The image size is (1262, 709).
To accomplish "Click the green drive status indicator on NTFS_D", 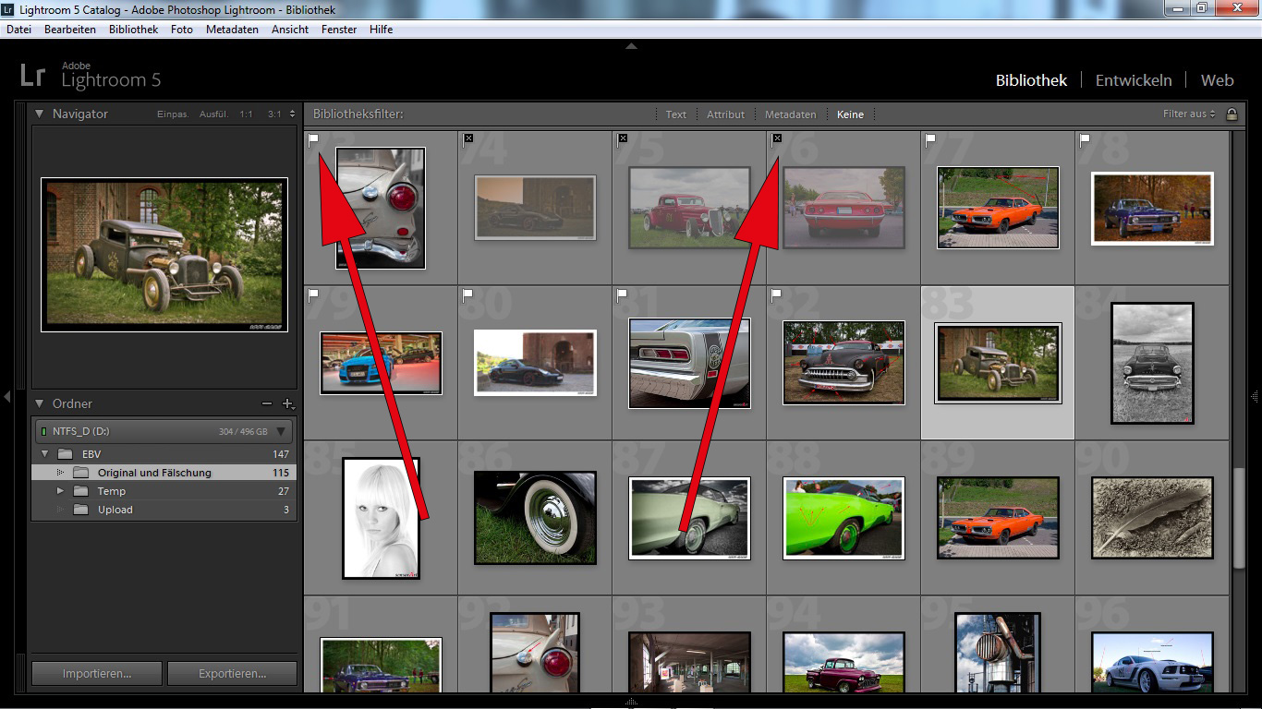I will pyautogui.click(x=42, y=431).
